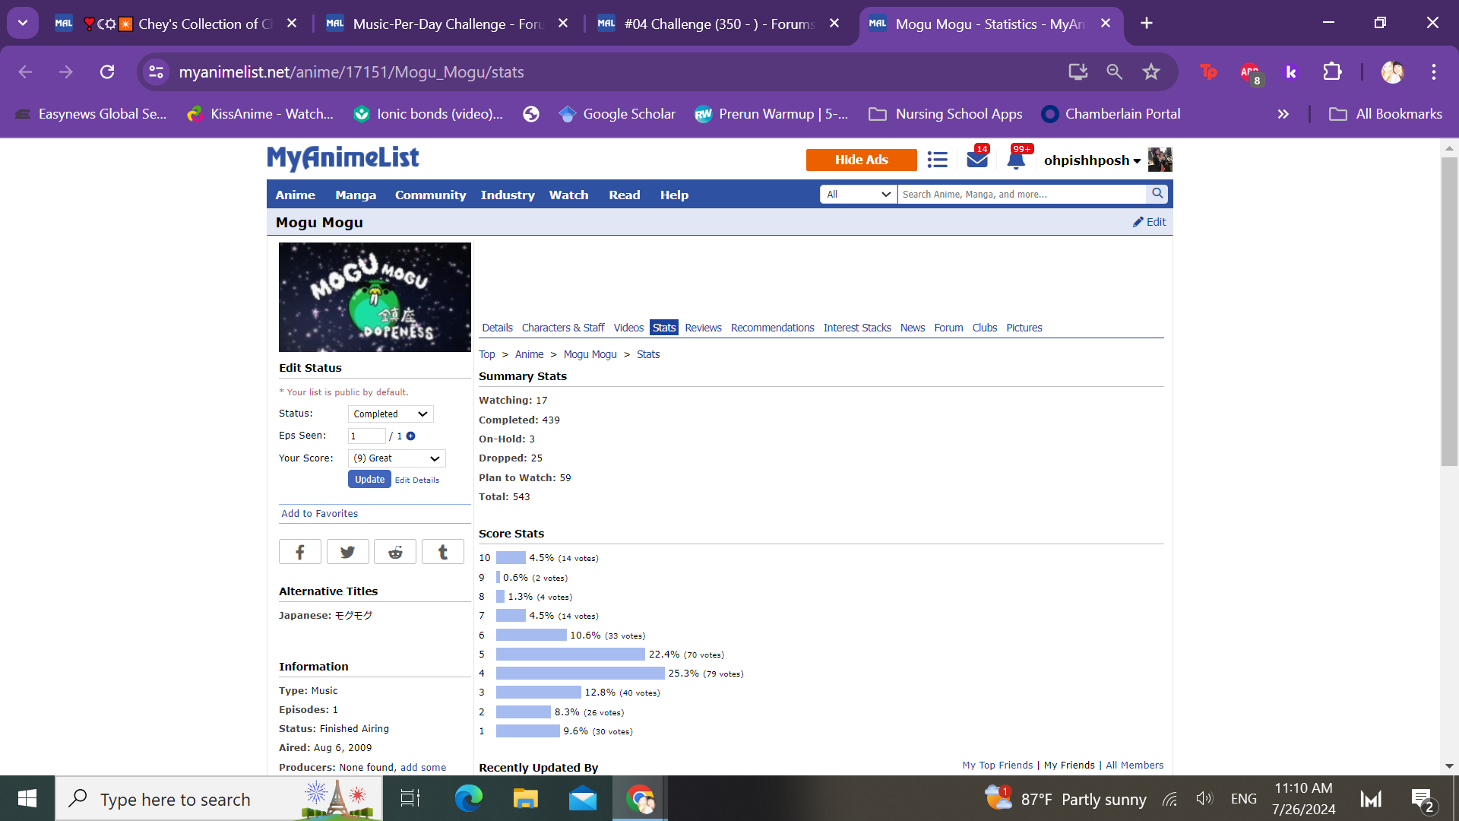1459x821 pixels.
Task: Open the search category All dropdown
Action: click(x=858, y=195)
